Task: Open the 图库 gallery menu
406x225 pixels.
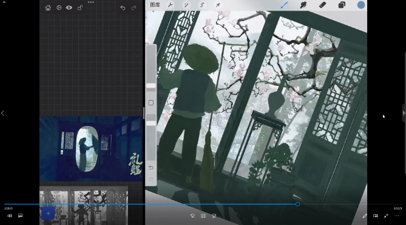Action: pos(155,5)
